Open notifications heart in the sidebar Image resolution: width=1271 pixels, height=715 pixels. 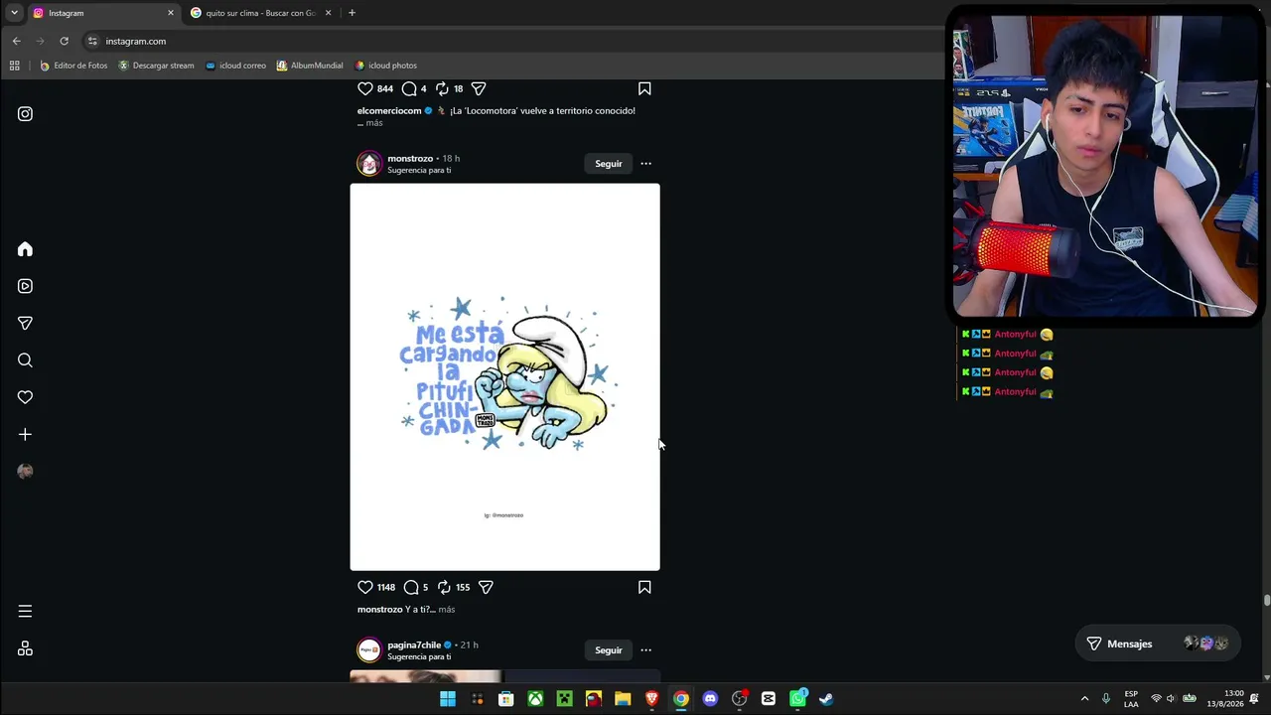(x=25, y=397)
